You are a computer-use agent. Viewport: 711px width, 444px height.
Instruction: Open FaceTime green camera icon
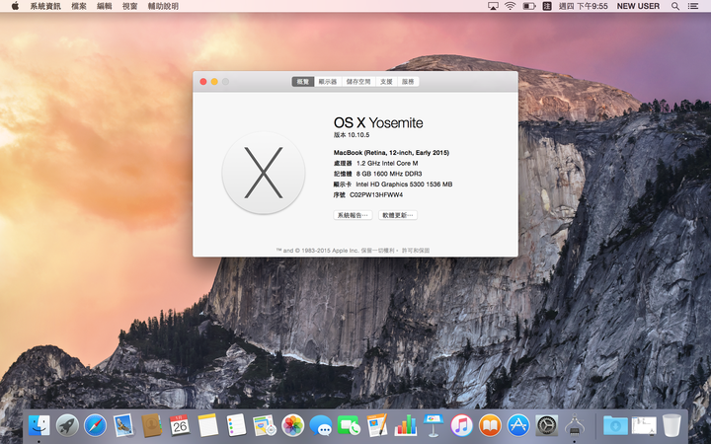pyautogui.click(x=349, y=426)
